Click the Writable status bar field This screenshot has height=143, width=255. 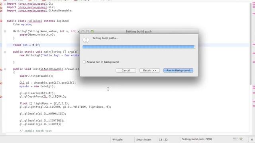[118, 139]
